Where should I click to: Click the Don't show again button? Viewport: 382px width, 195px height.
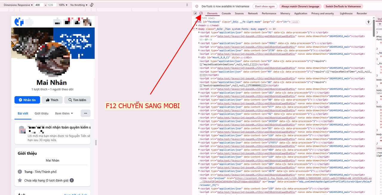click(x=265, y=6)
